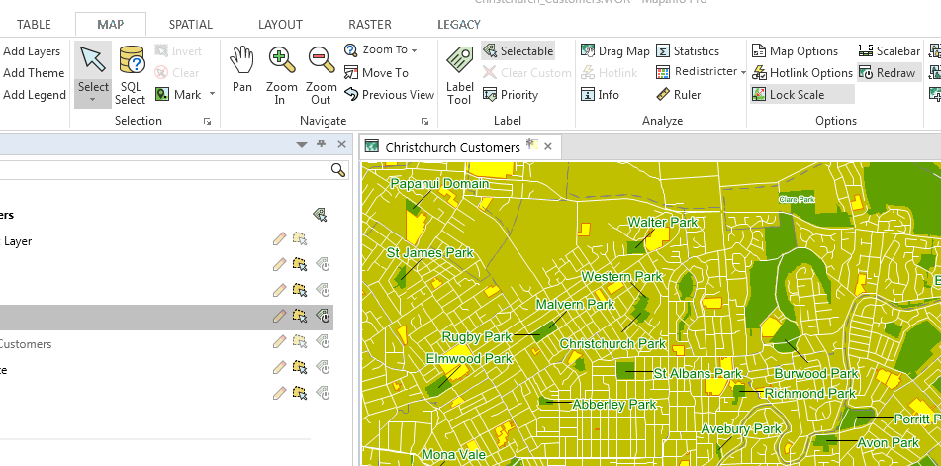Viewport: 941px width, 466px height.
Task: Open the layer panel options dropdown arrow
Action: coord(302,144)
